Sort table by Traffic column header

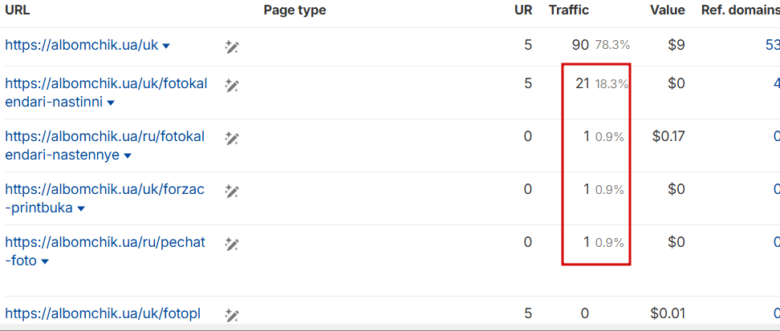[568, 10]
